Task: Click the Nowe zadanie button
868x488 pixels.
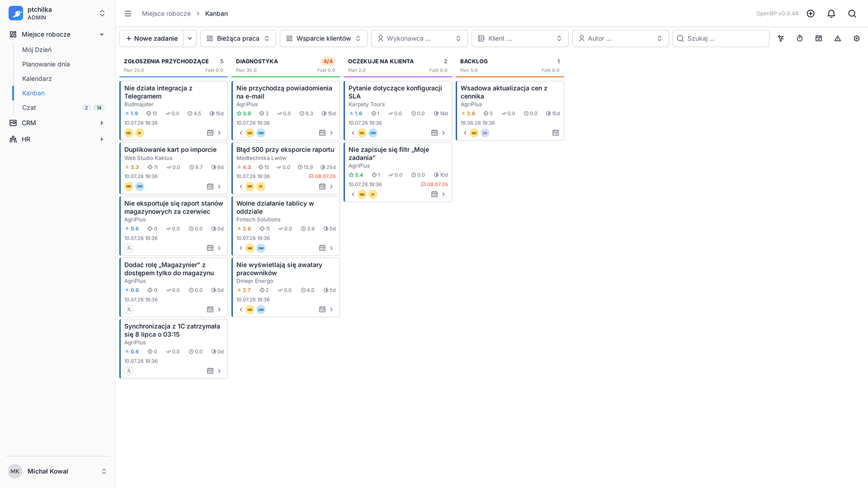Action: pos(152,38)
